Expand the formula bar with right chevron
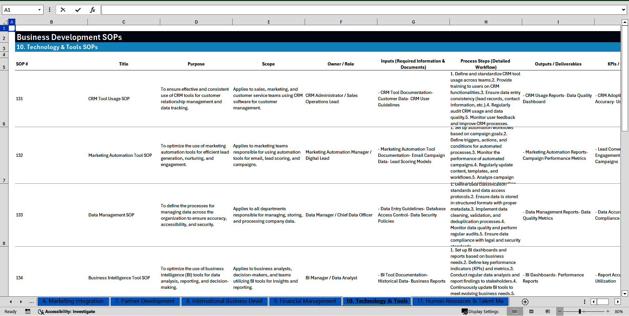 click(x=623, y=10)
